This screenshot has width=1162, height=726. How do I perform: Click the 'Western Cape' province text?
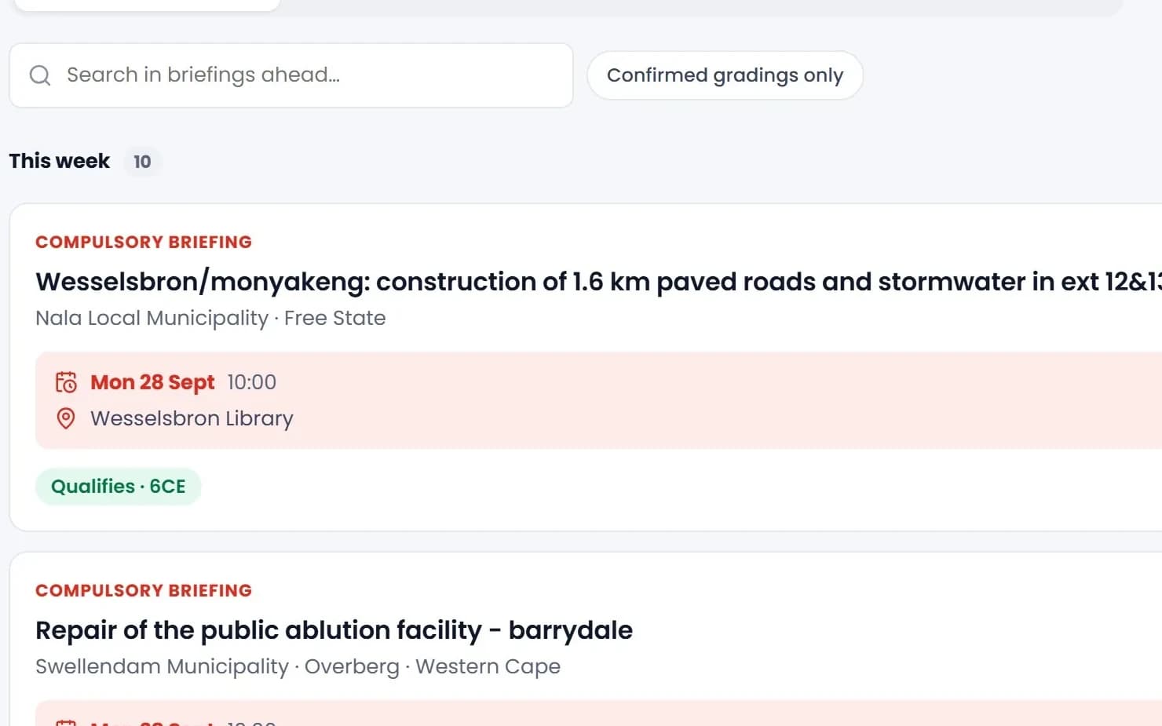(488, 666)
